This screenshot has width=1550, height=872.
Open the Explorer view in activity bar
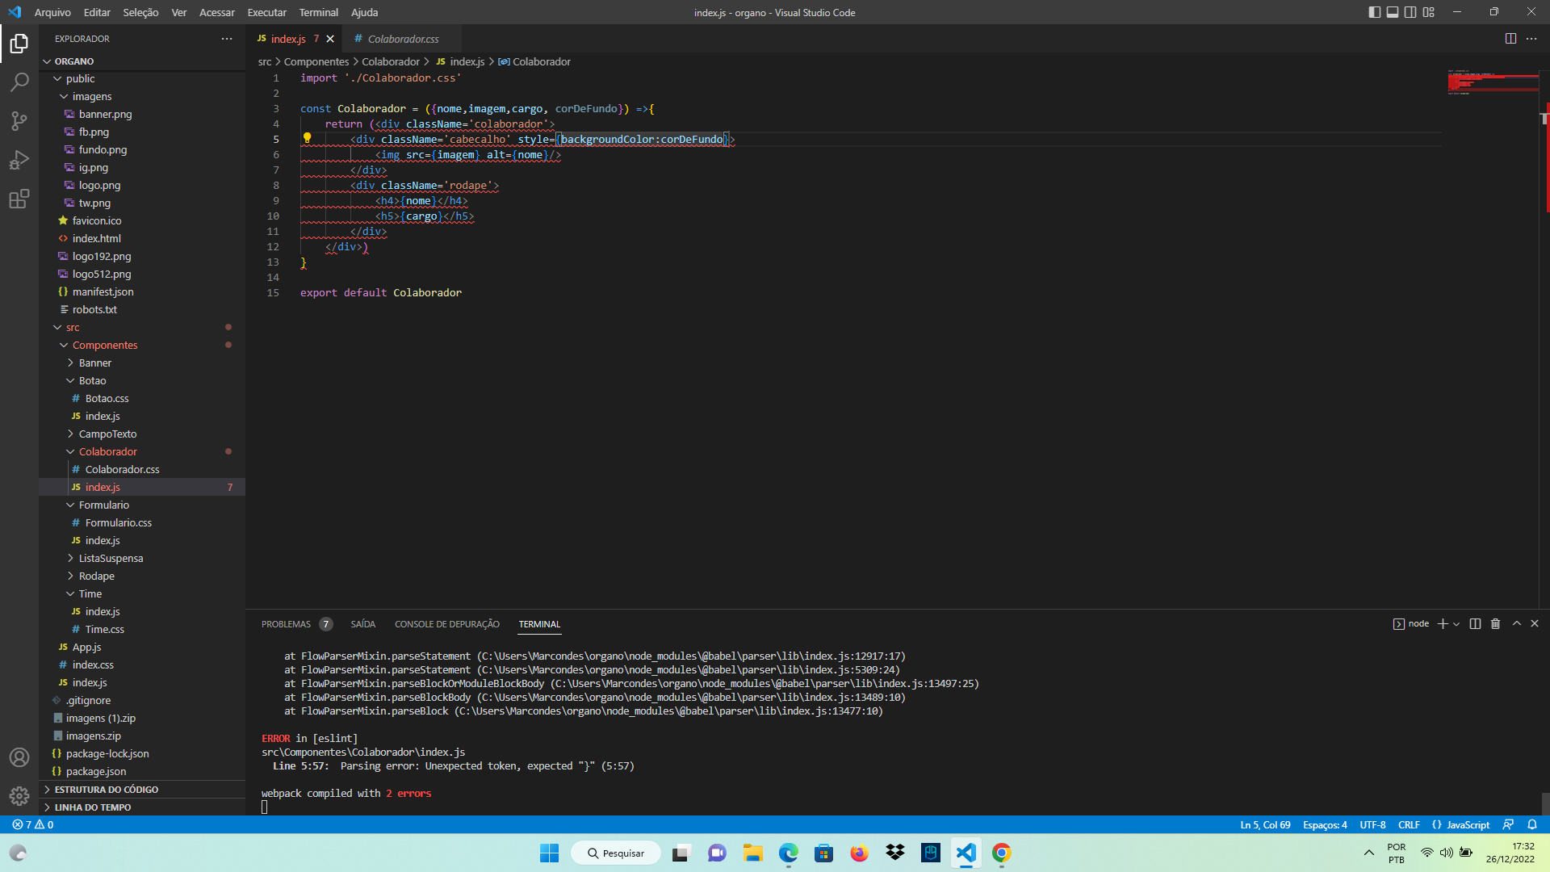(19, 43)
